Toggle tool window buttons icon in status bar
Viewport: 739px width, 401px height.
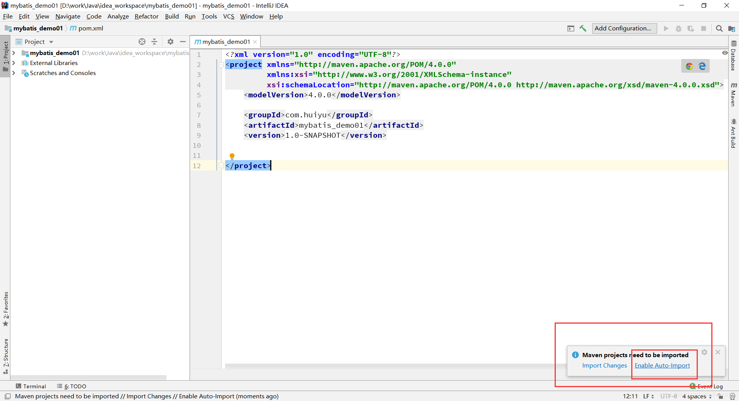[7, 396]
